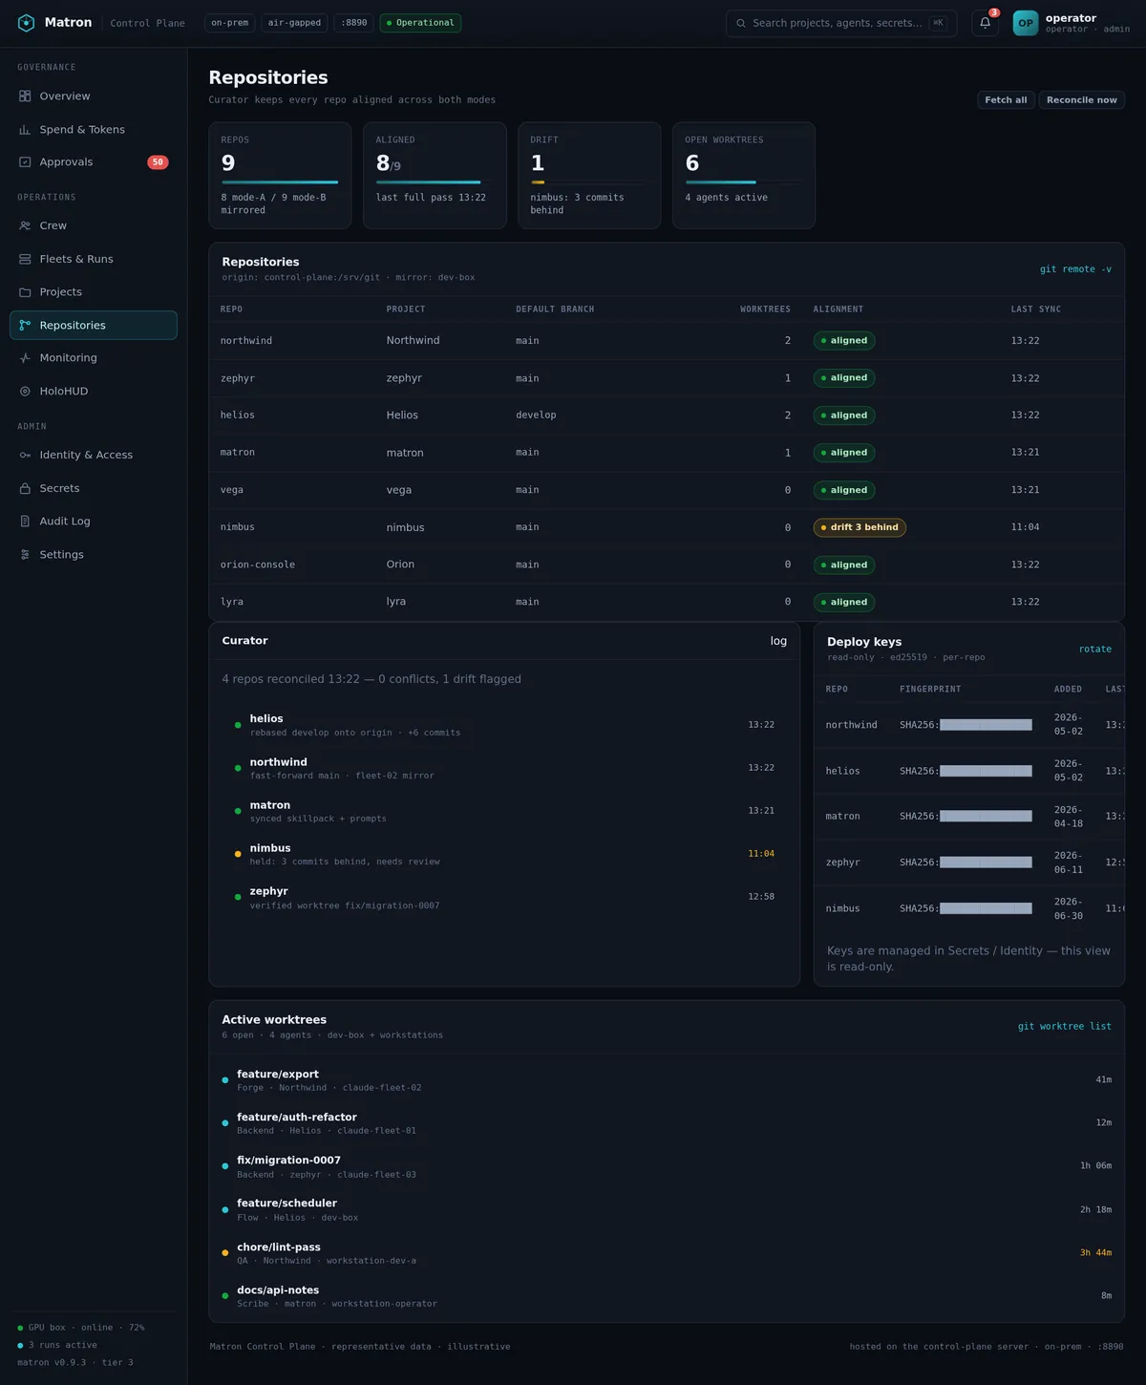Screen dimensions: 1146x1385
Task: Open chore/lint-pass worktree
Action: (667, 1253)
